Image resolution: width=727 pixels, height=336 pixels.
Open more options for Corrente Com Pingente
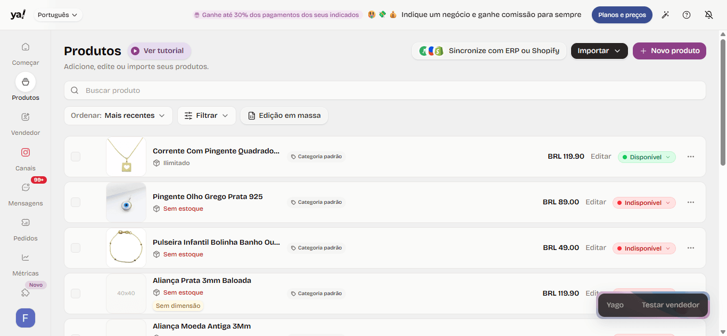(x=691, y=157)
